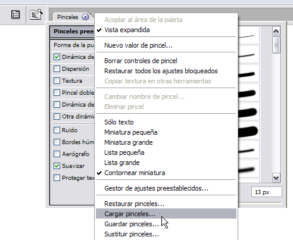Click the palette list icon in options bar
293x240 pixels.
tap(15, 14)
